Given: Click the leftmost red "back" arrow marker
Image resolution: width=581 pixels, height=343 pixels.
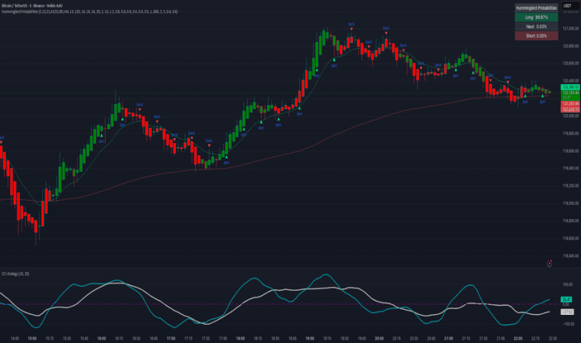Looking at the screenshot, I should coord(1,142).
